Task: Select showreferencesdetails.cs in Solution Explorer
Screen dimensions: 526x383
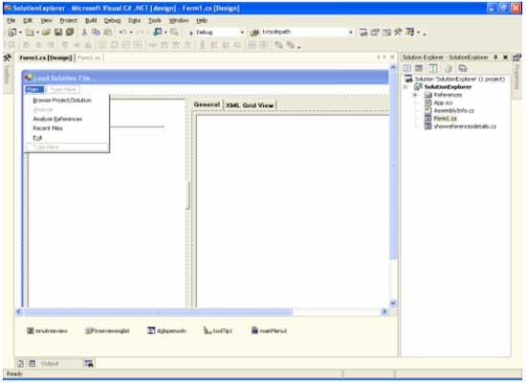Action: (x=465, y=126)
